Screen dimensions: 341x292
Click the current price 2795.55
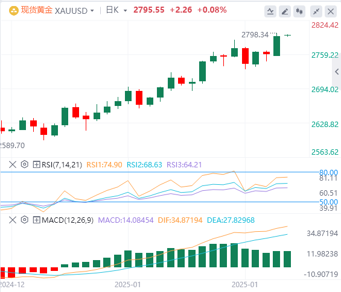(148, 10)
